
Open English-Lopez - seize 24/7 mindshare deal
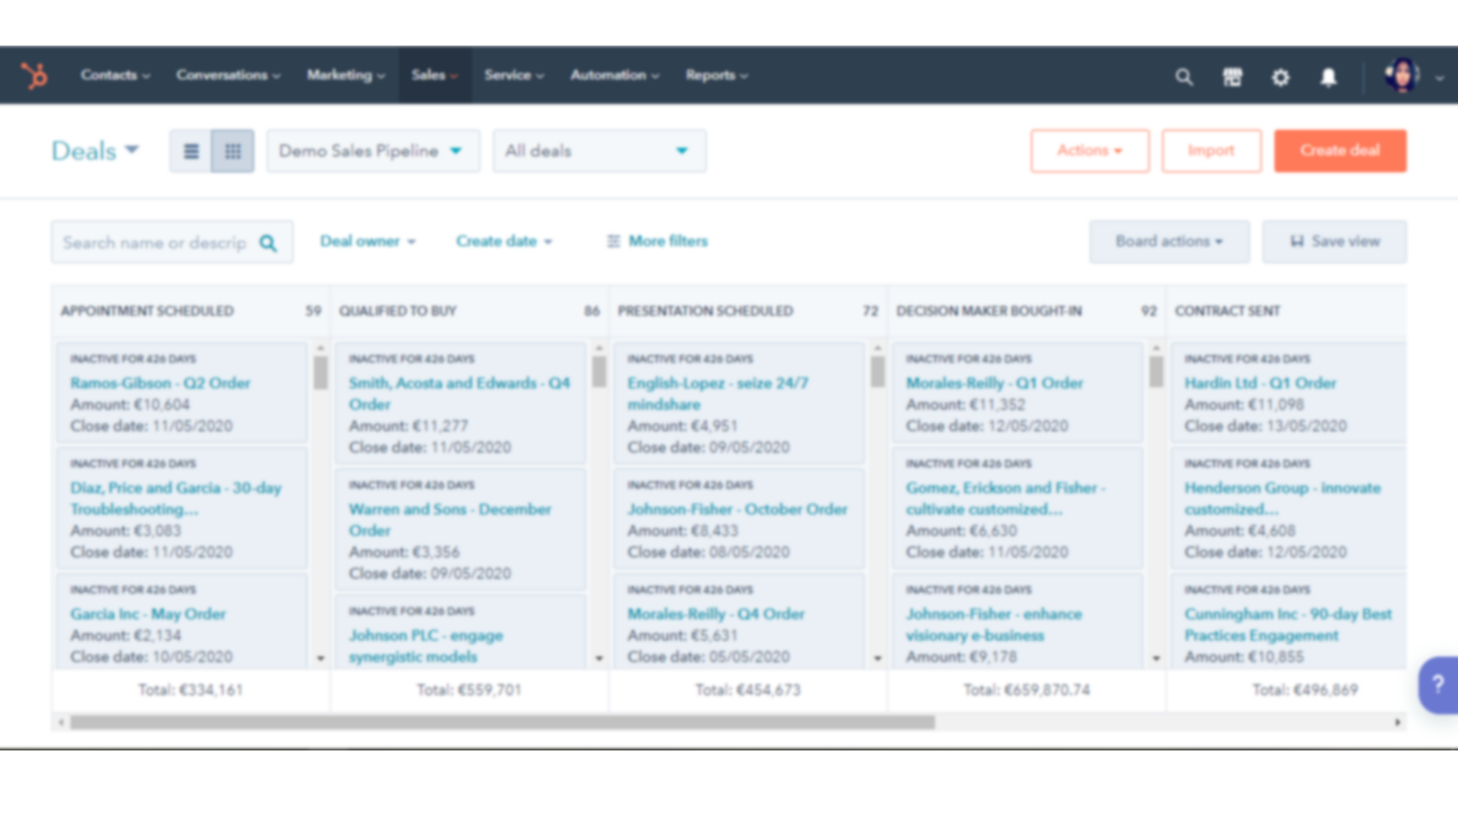coord(718,393)
